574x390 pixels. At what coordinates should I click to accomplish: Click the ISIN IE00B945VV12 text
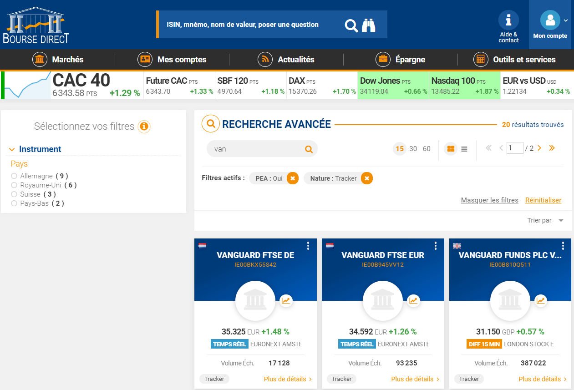383,264
